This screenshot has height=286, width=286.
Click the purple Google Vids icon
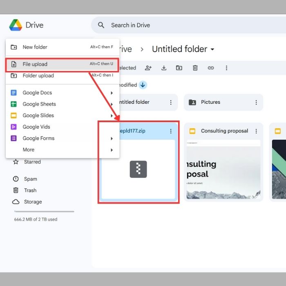pos(13,127)
